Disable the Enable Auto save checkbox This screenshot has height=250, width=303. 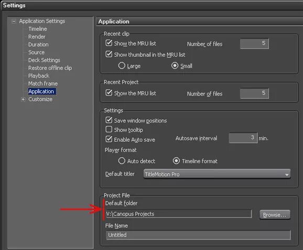click(x=109, y=139)
